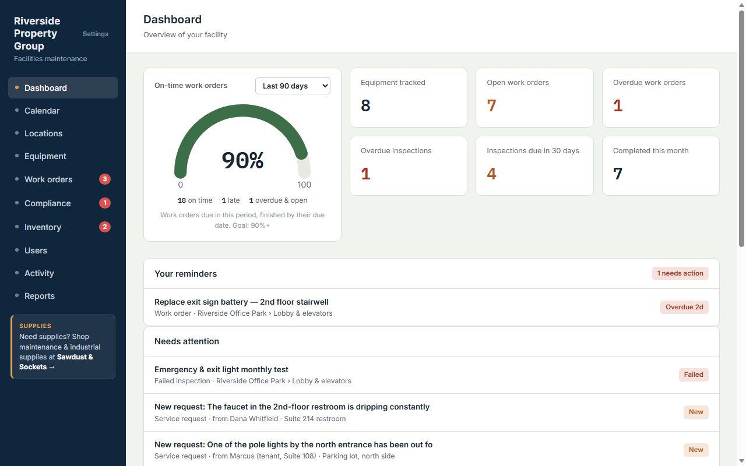Open the Overdue inspections card

409,166
